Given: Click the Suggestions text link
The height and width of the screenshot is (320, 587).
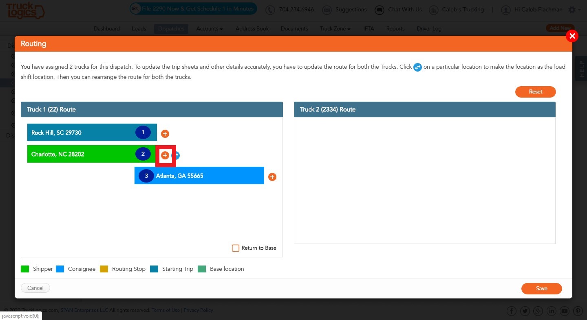Looking at the screenshot, I should click(351, 9).
